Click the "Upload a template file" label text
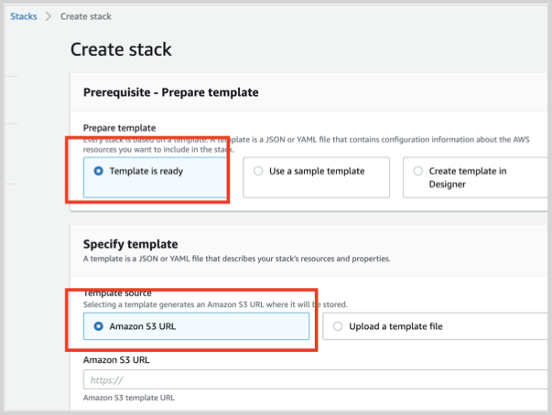The height and width of the screenshot is (415, 552). (x=395, y=325)
